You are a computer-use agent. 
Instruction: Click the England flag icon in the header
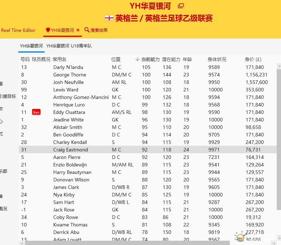109,18
